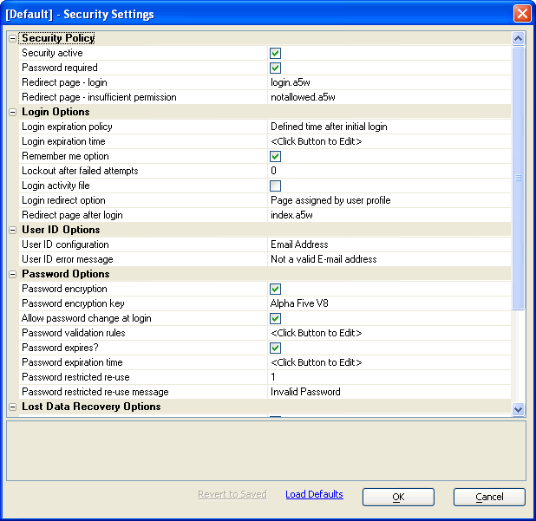Collapse the Security Policy section
The height and width of the screenshot is (521, 536).
[x=13, y=39]
